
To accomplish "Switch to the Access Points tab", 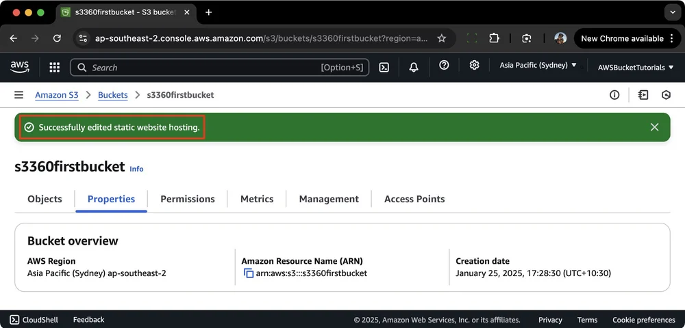I will 414,199.
